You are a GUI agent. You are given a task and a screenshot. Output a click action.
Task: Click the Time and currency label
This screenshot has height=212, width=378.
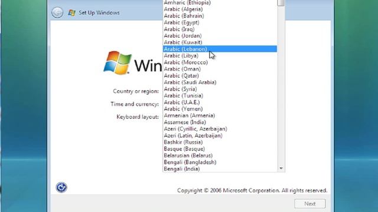click(x=135, y=104)
